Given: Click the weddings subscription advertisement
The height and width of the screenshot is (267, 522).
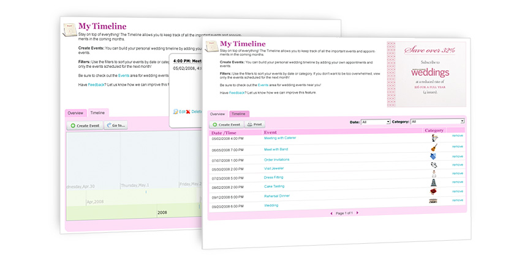Looking at the screenshot, I should tap(426, 74).
